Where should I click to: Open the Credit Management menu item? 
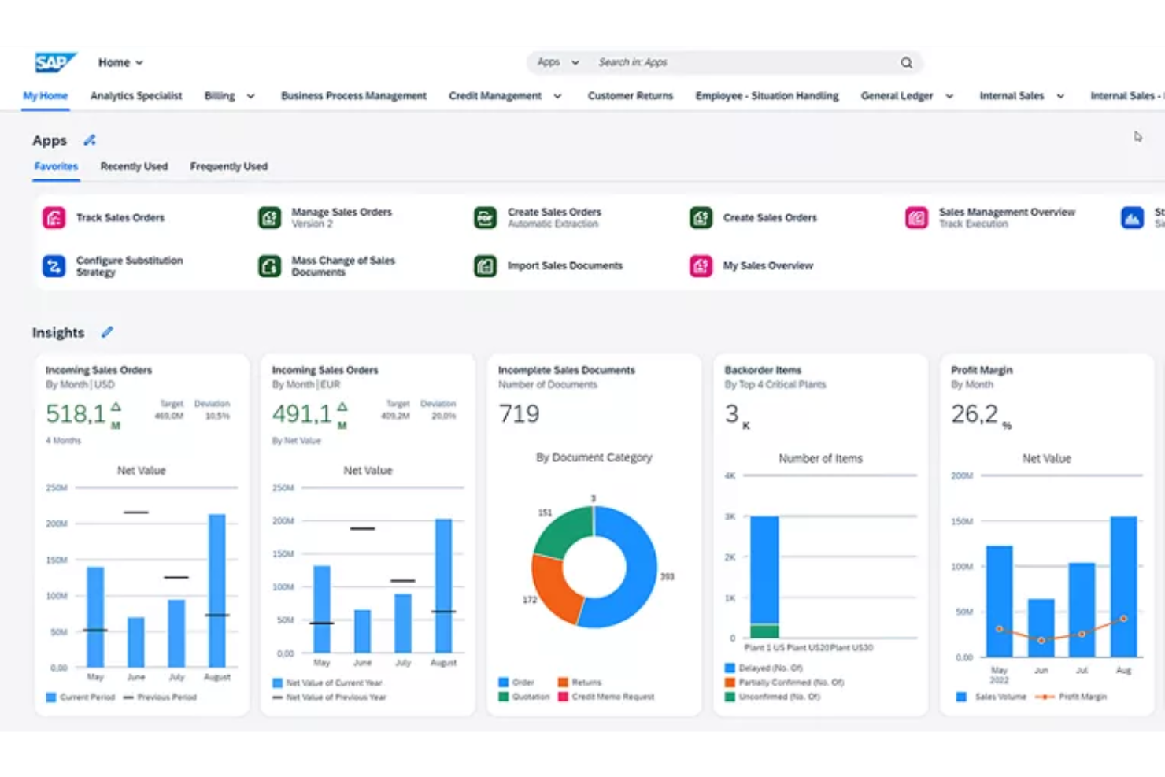tap(497, 95)
